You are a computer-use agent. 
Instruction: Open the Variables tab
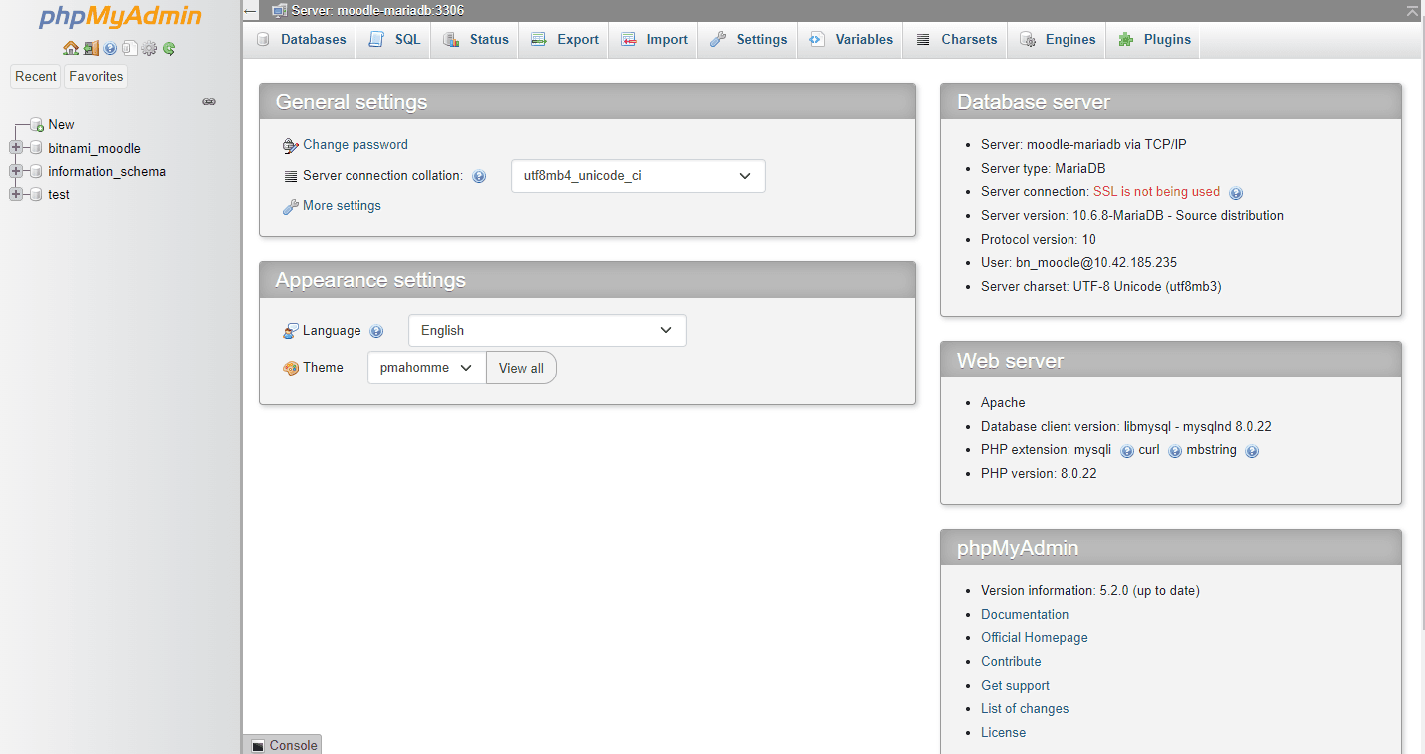click(x=851, y=40)
